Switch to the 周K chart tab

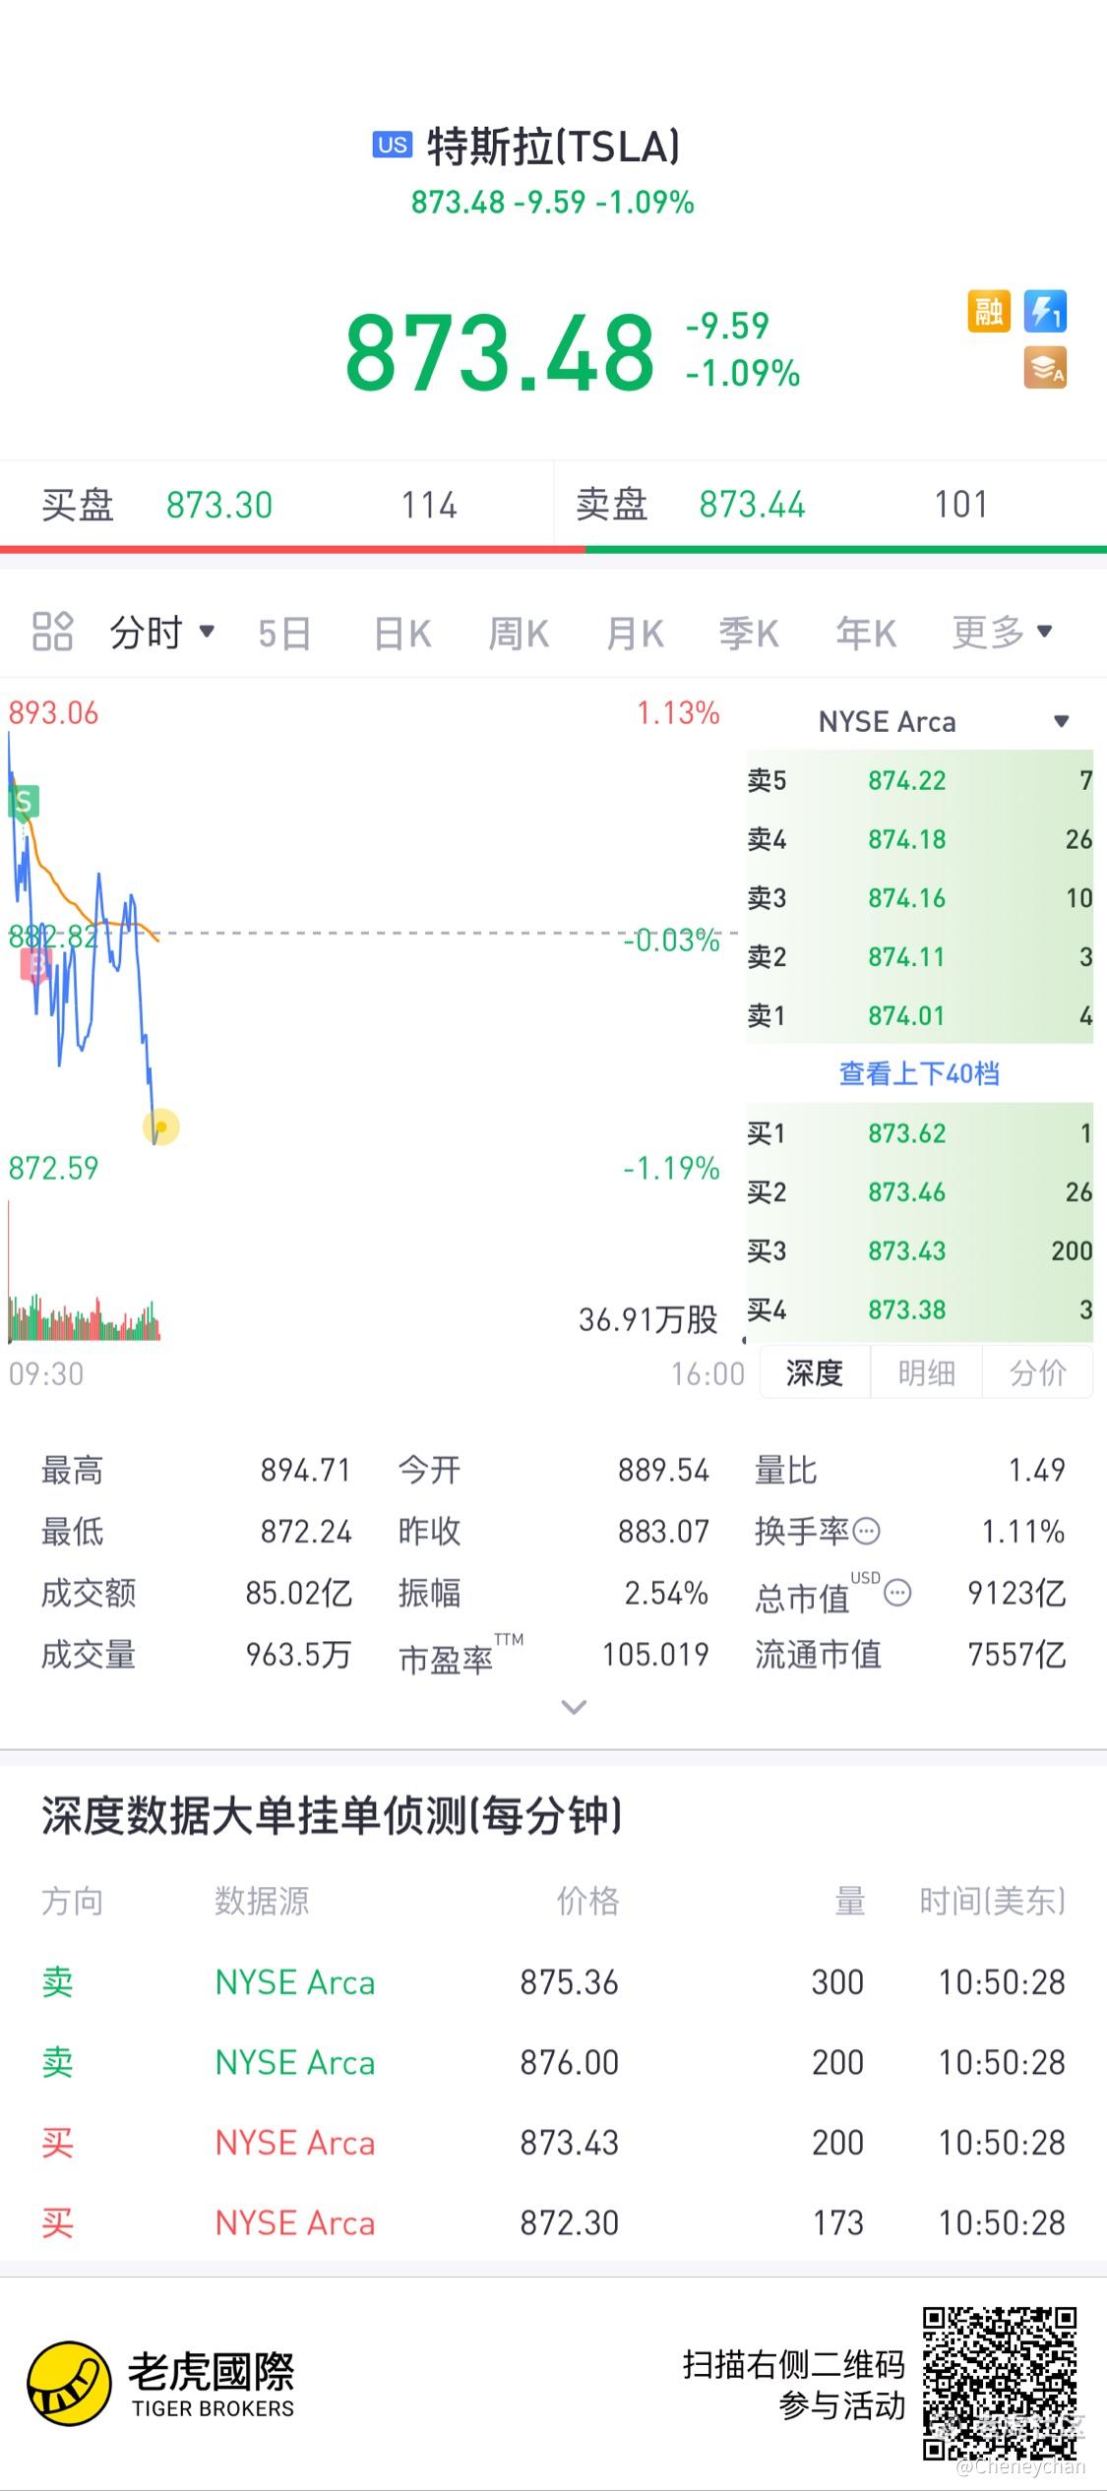click(x=519, y=634)
